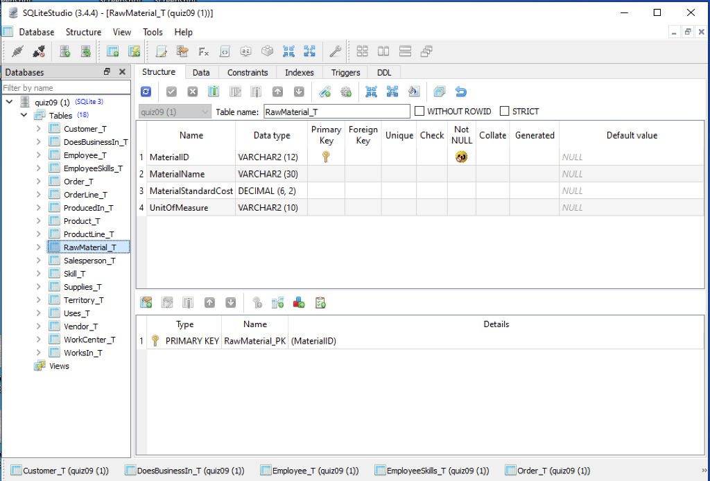The image size is (710, 481).
Task: Switch to EmployeeSkills_T (quiz09 (1)) window tab
Action: point(432,471)
